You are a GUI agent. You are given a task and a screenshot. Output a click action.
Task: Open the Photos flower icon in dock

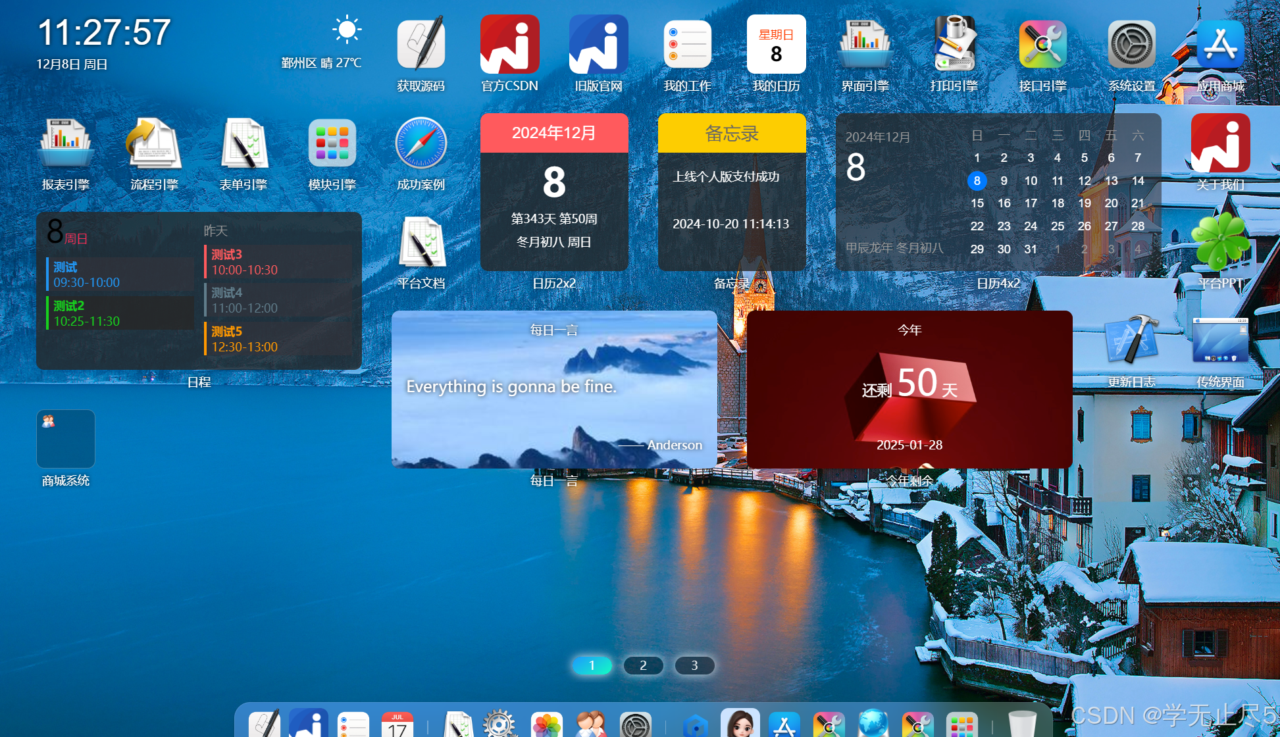547,725
